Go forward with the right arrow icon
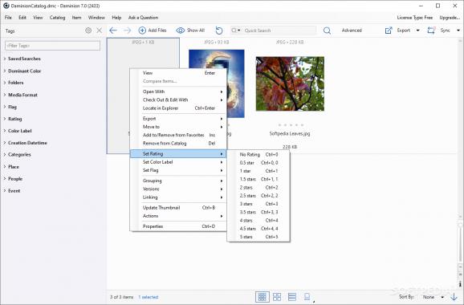This screenshot has width=464, height=305. (127, 31)
